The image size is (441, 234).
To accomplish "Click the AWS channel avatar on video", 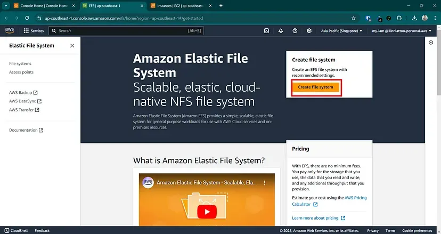I will click(x=148, y=182).
